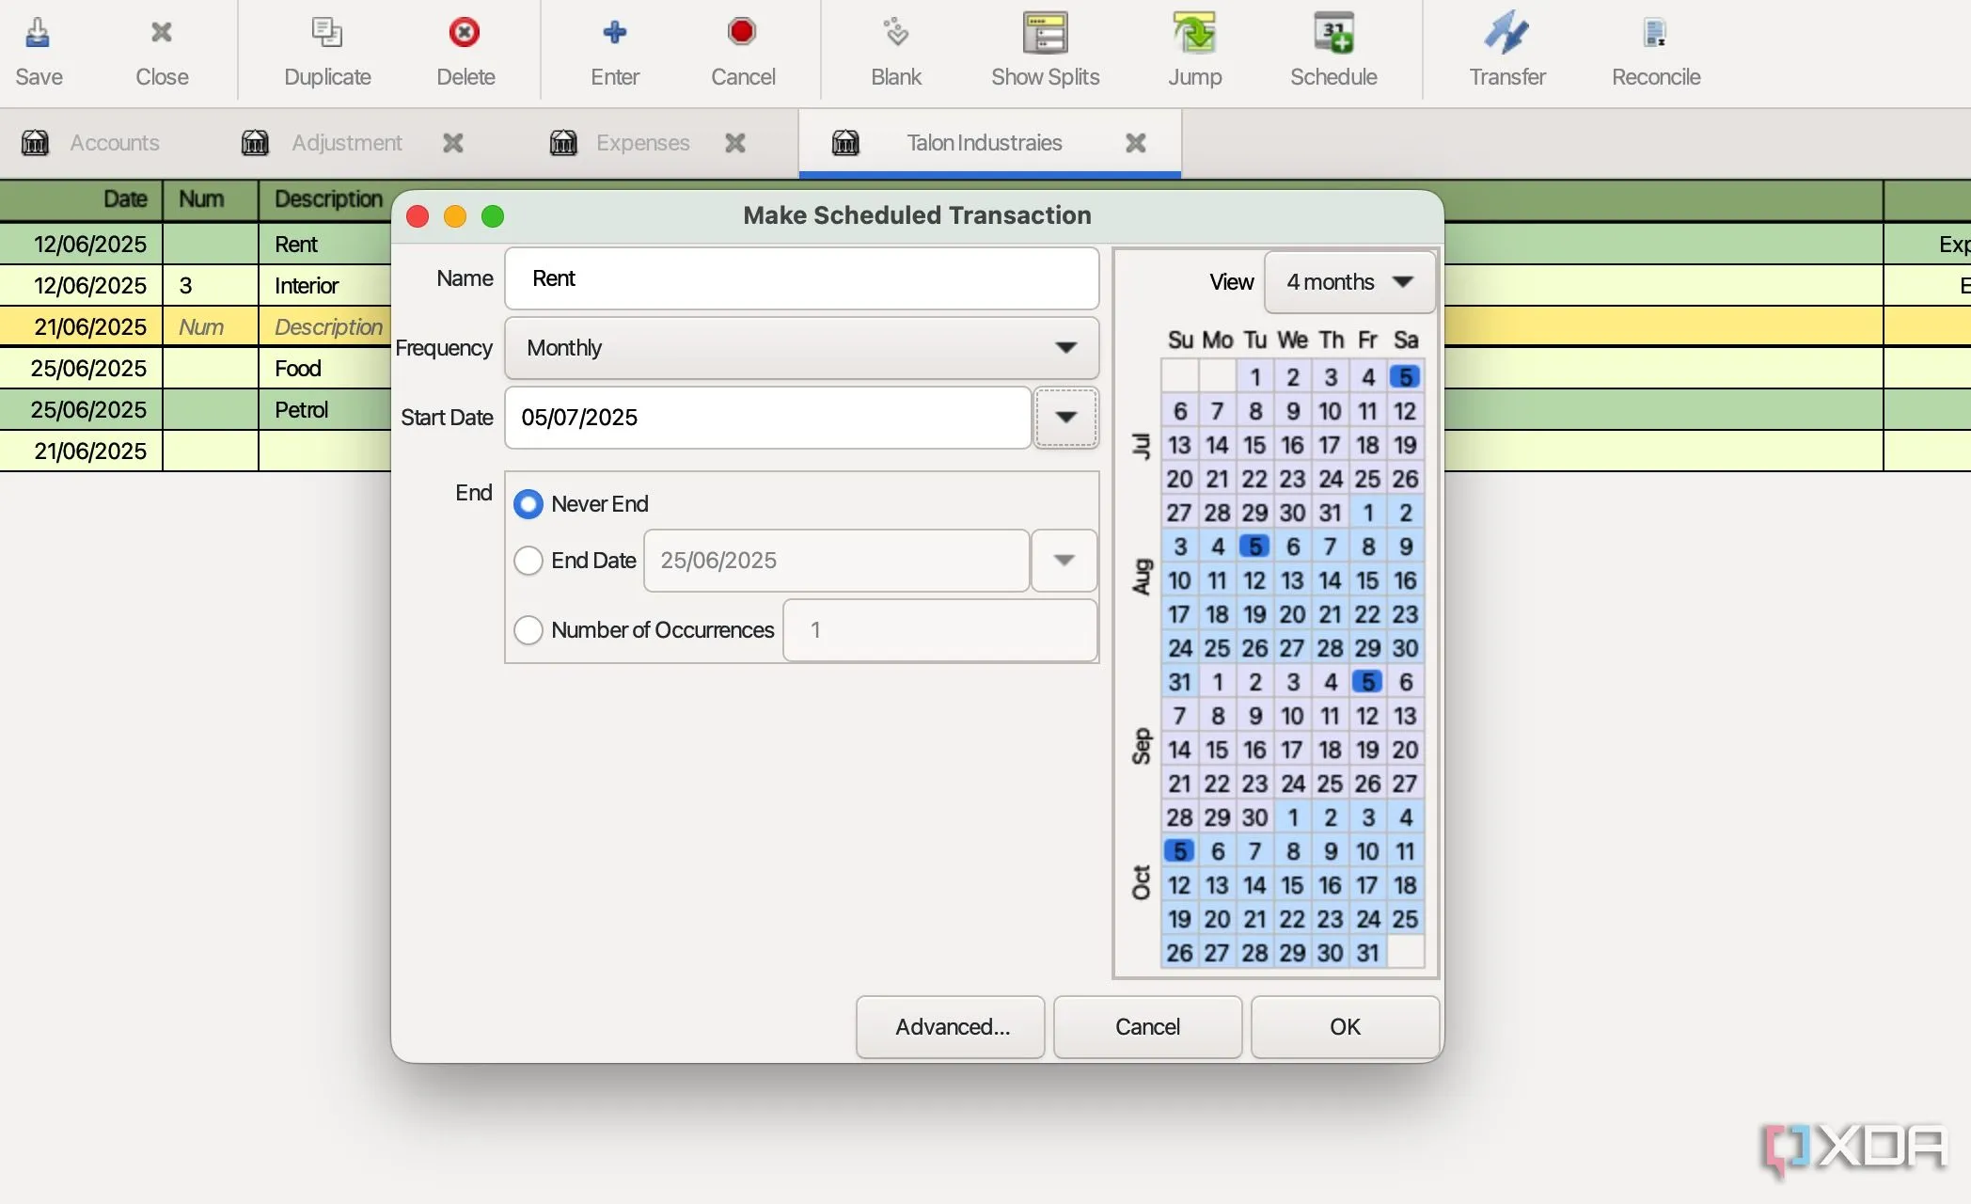Image resolution: width=1971 pixels, height=1204 pixels.
Task: Choose Number of Occurrences radio option
Action: tap(528, 630)
